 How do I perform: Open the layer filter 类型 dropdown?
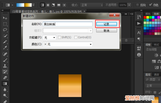click(x=153, y=80)
